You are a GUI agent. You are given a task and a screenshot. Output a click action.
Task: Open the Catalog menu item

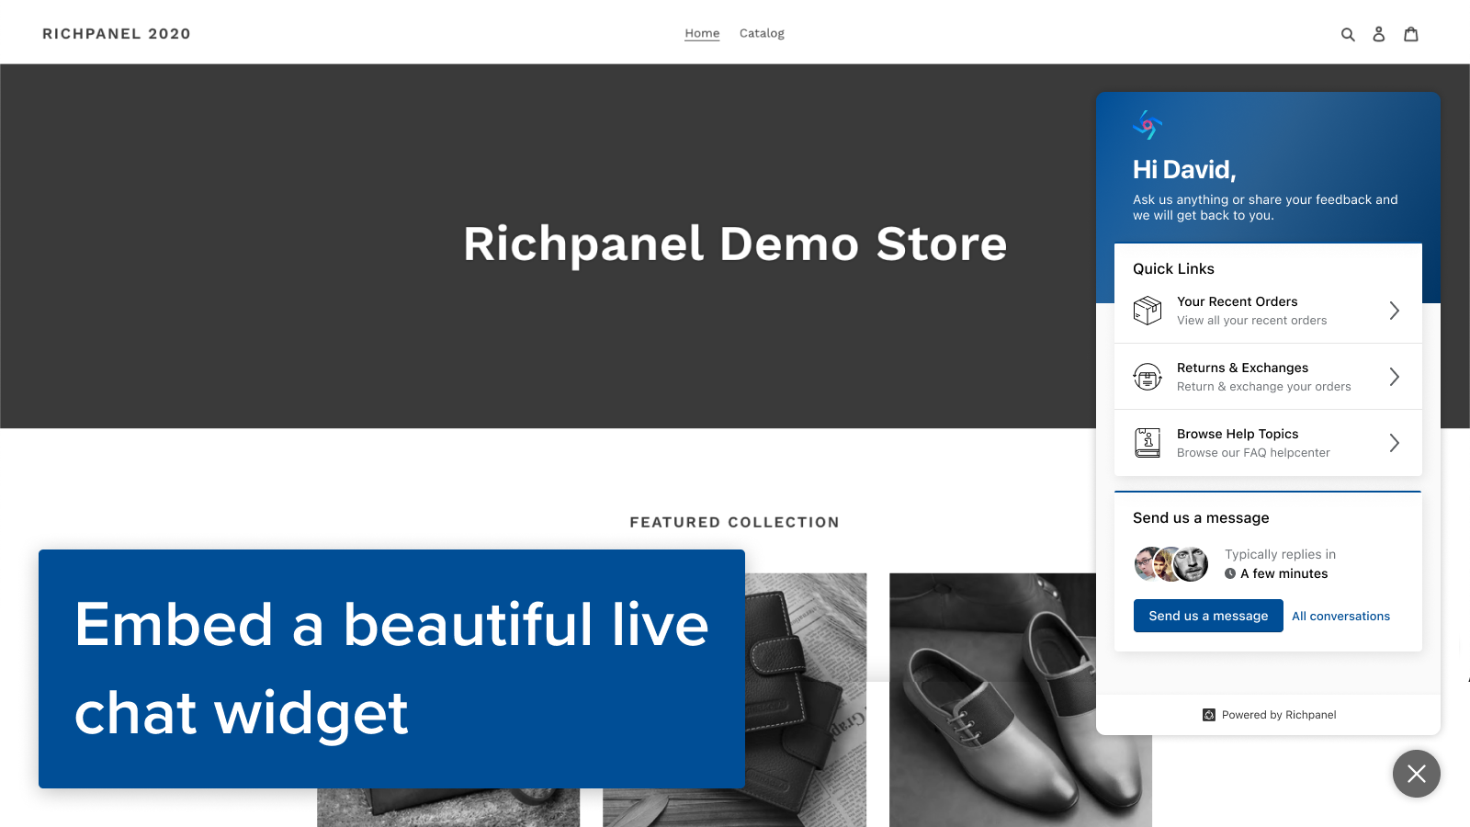[x=762, y=34]
